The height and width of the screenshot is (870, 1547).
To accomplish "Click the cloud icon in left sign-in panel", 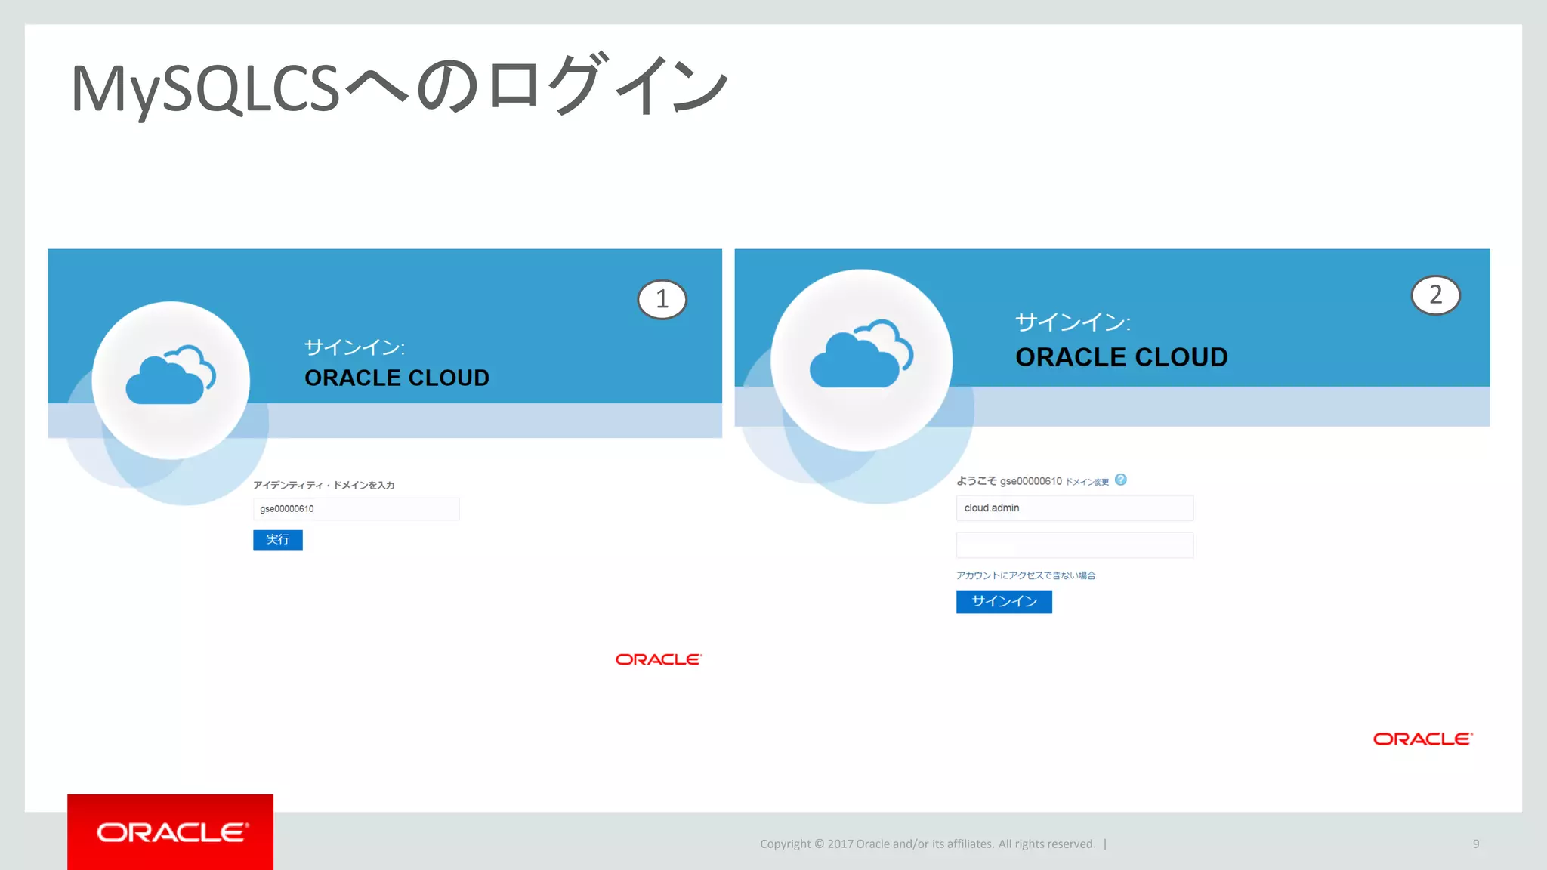I will pyautogui.click(x=171, y=375).
